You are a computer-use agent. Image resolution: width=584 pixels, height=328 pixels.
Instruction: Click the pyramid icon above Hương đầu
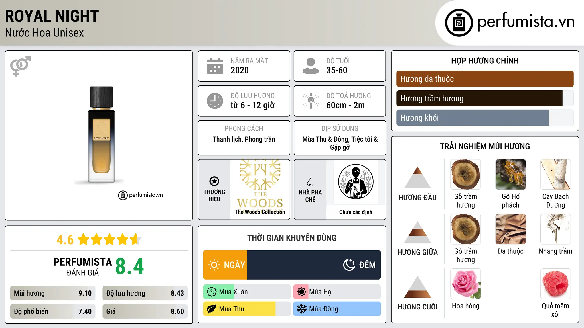[417, 177]
